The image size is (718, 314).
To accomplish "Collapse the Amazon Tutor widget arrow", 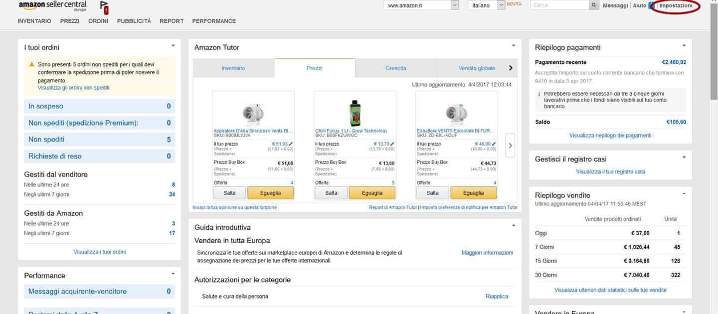I will click(x=514, y=45).
